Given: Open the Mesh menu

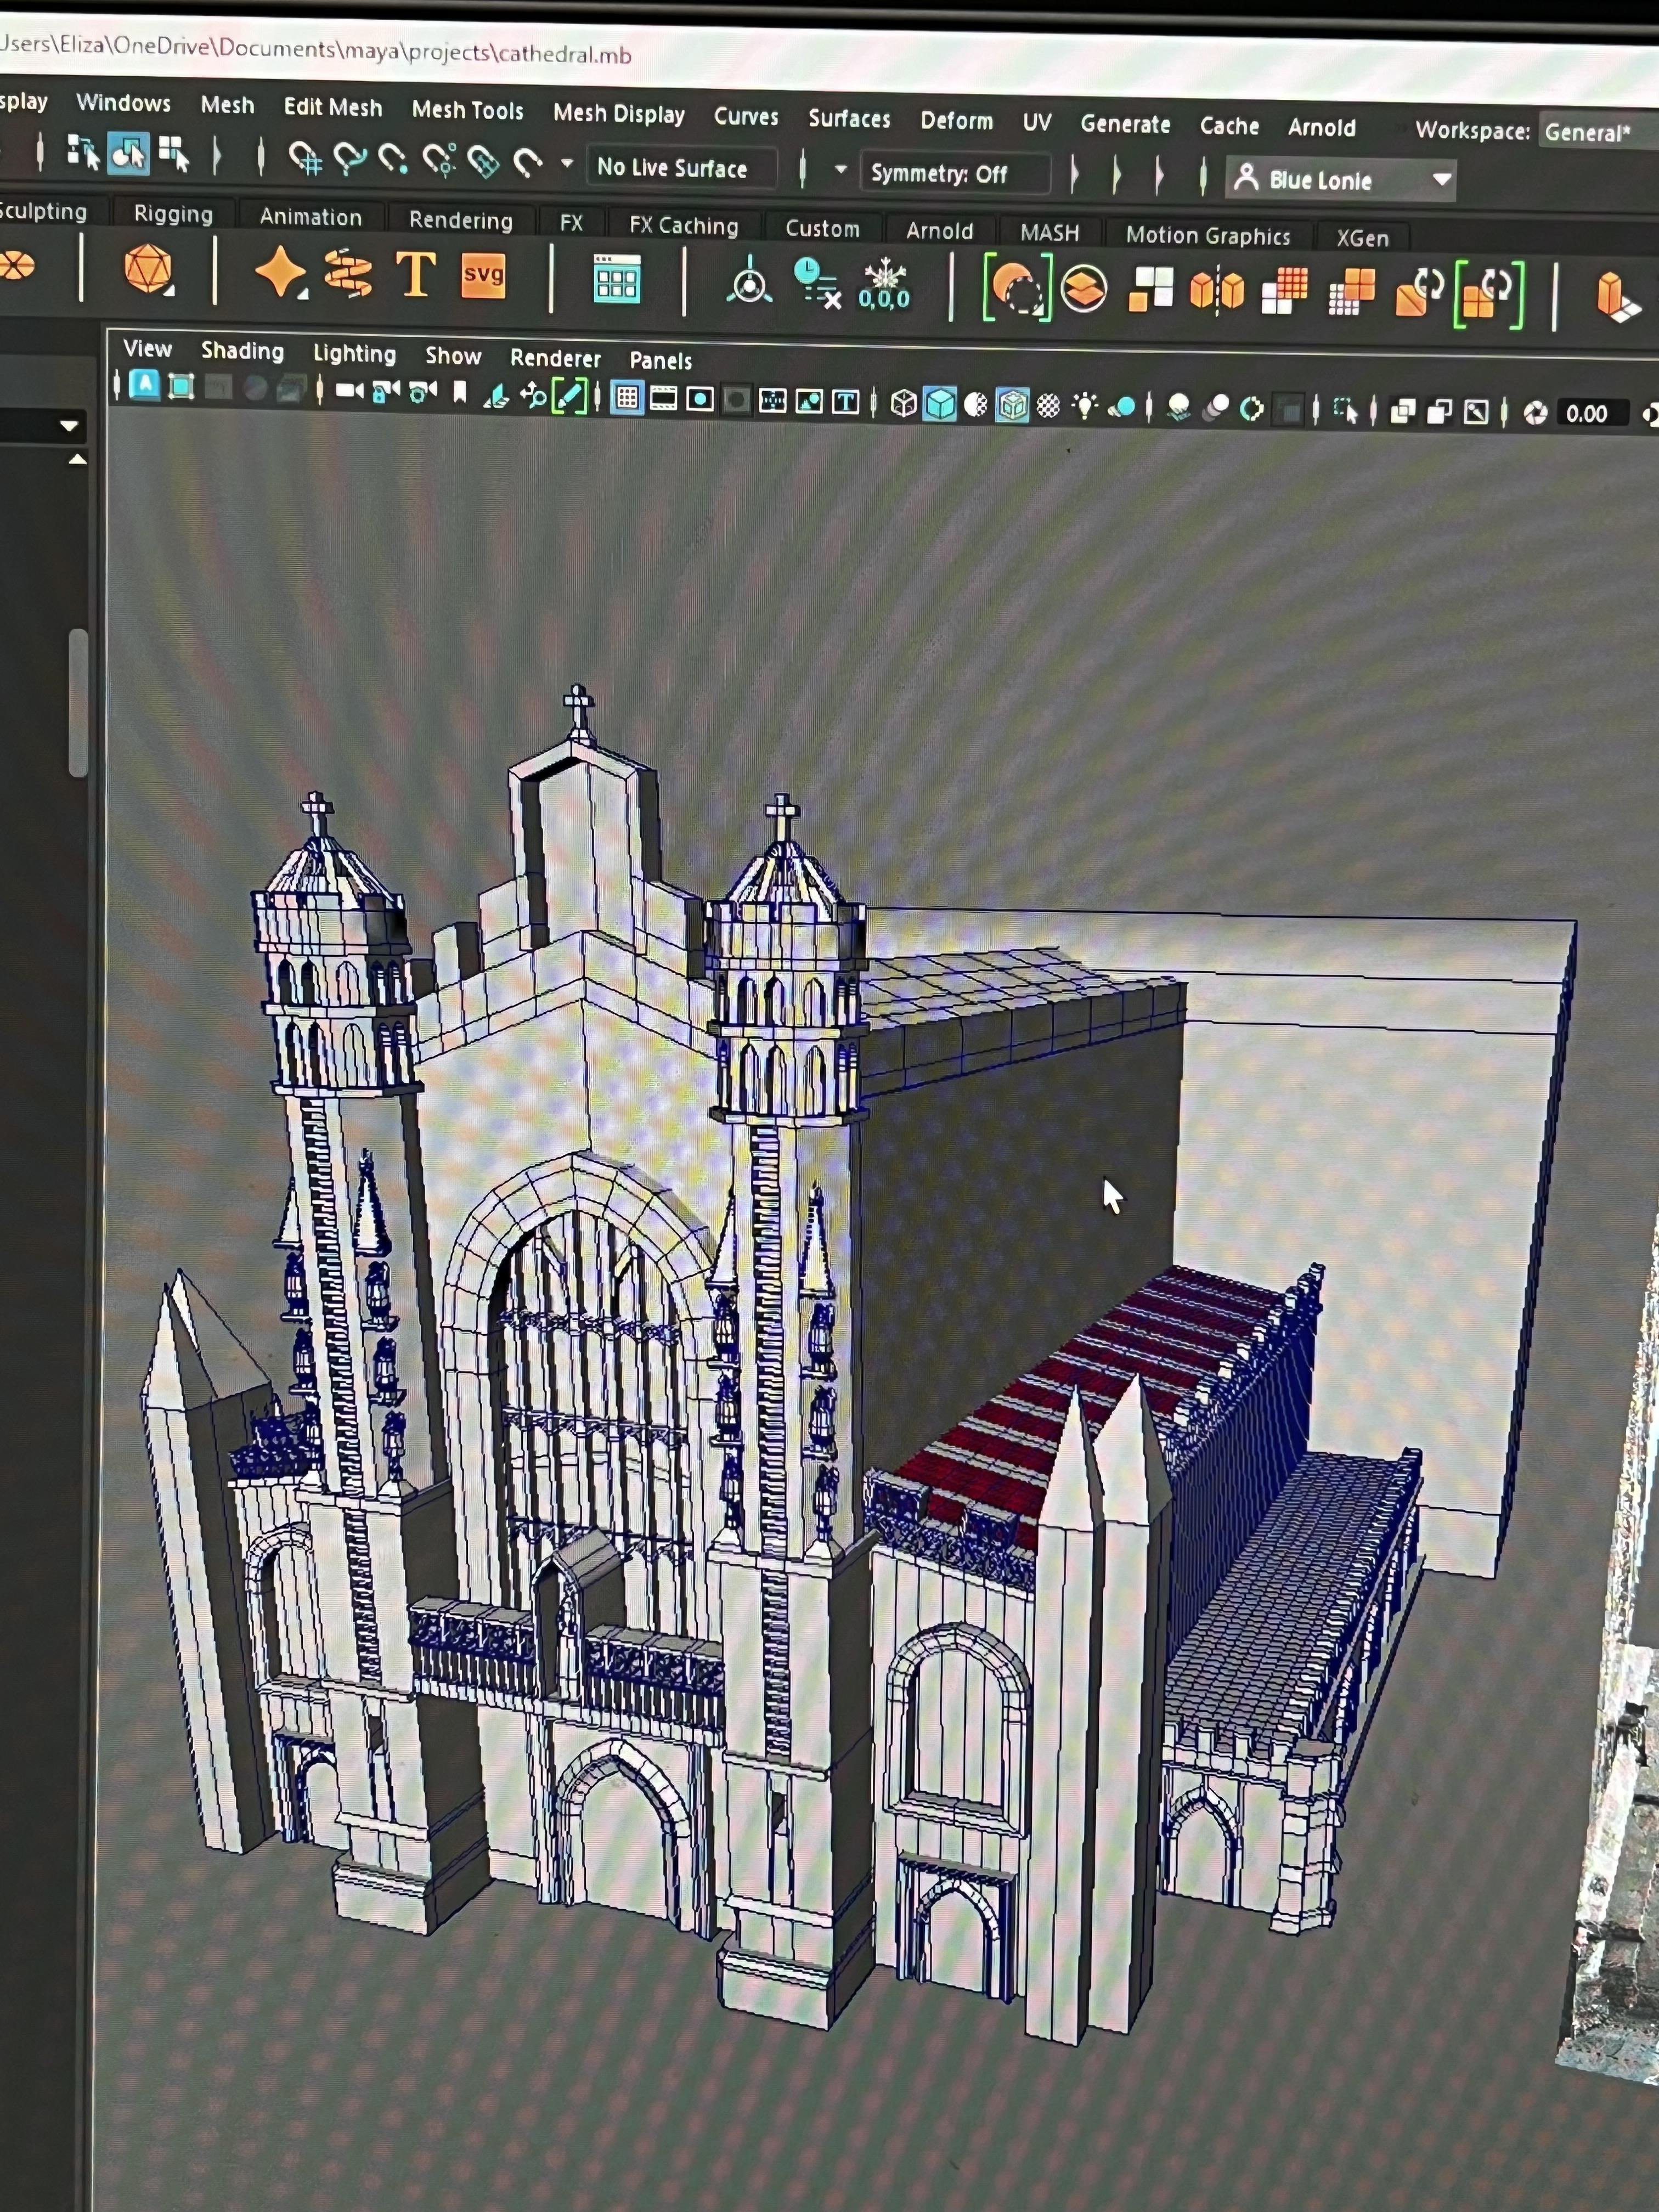Looking at the screenshot, I should pos(228,105).
